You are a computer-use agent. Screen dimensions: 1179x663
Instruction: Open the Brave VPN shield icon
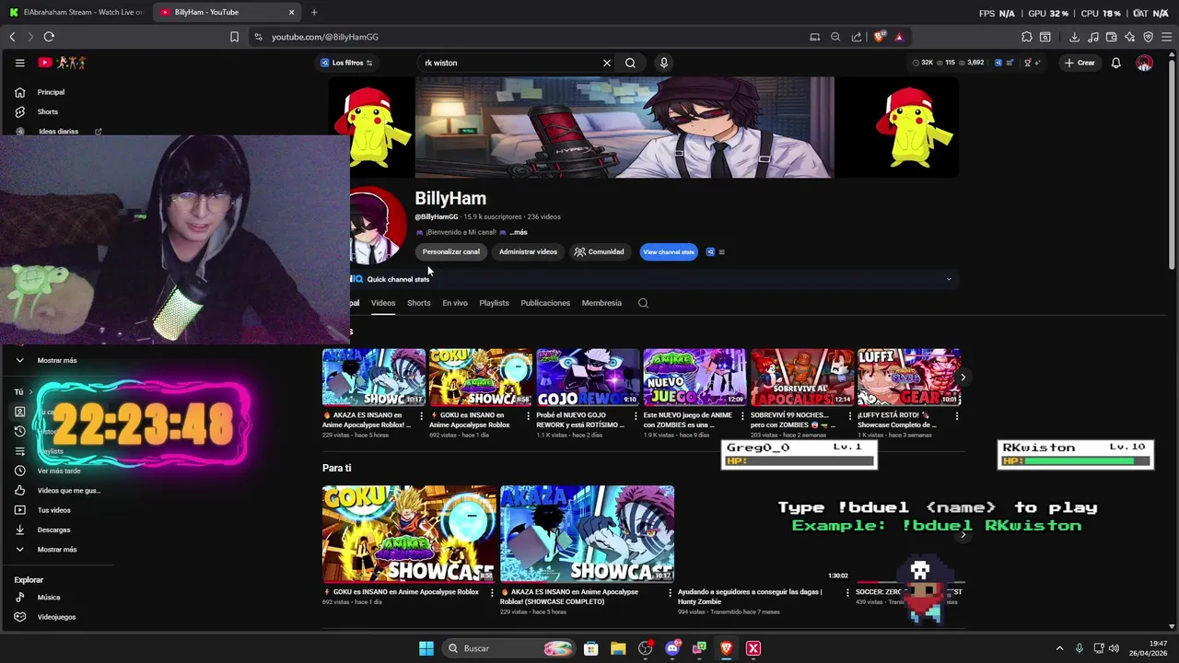[x=1148, y=37]
